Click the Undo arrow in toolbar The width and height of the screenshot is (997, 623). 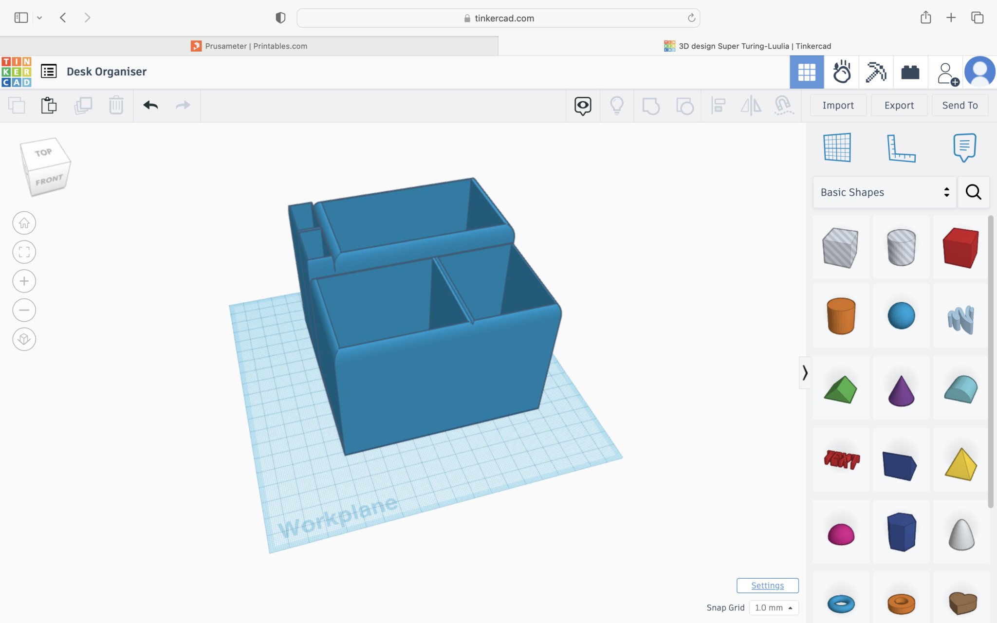[x=150, y=105]
